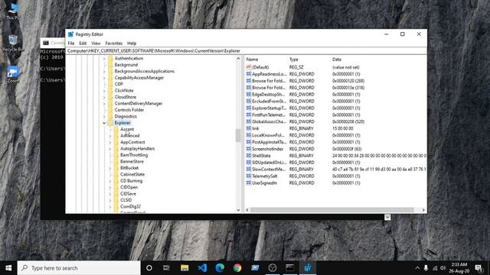Select the TelemetrySalt value name

click(265, 176)
